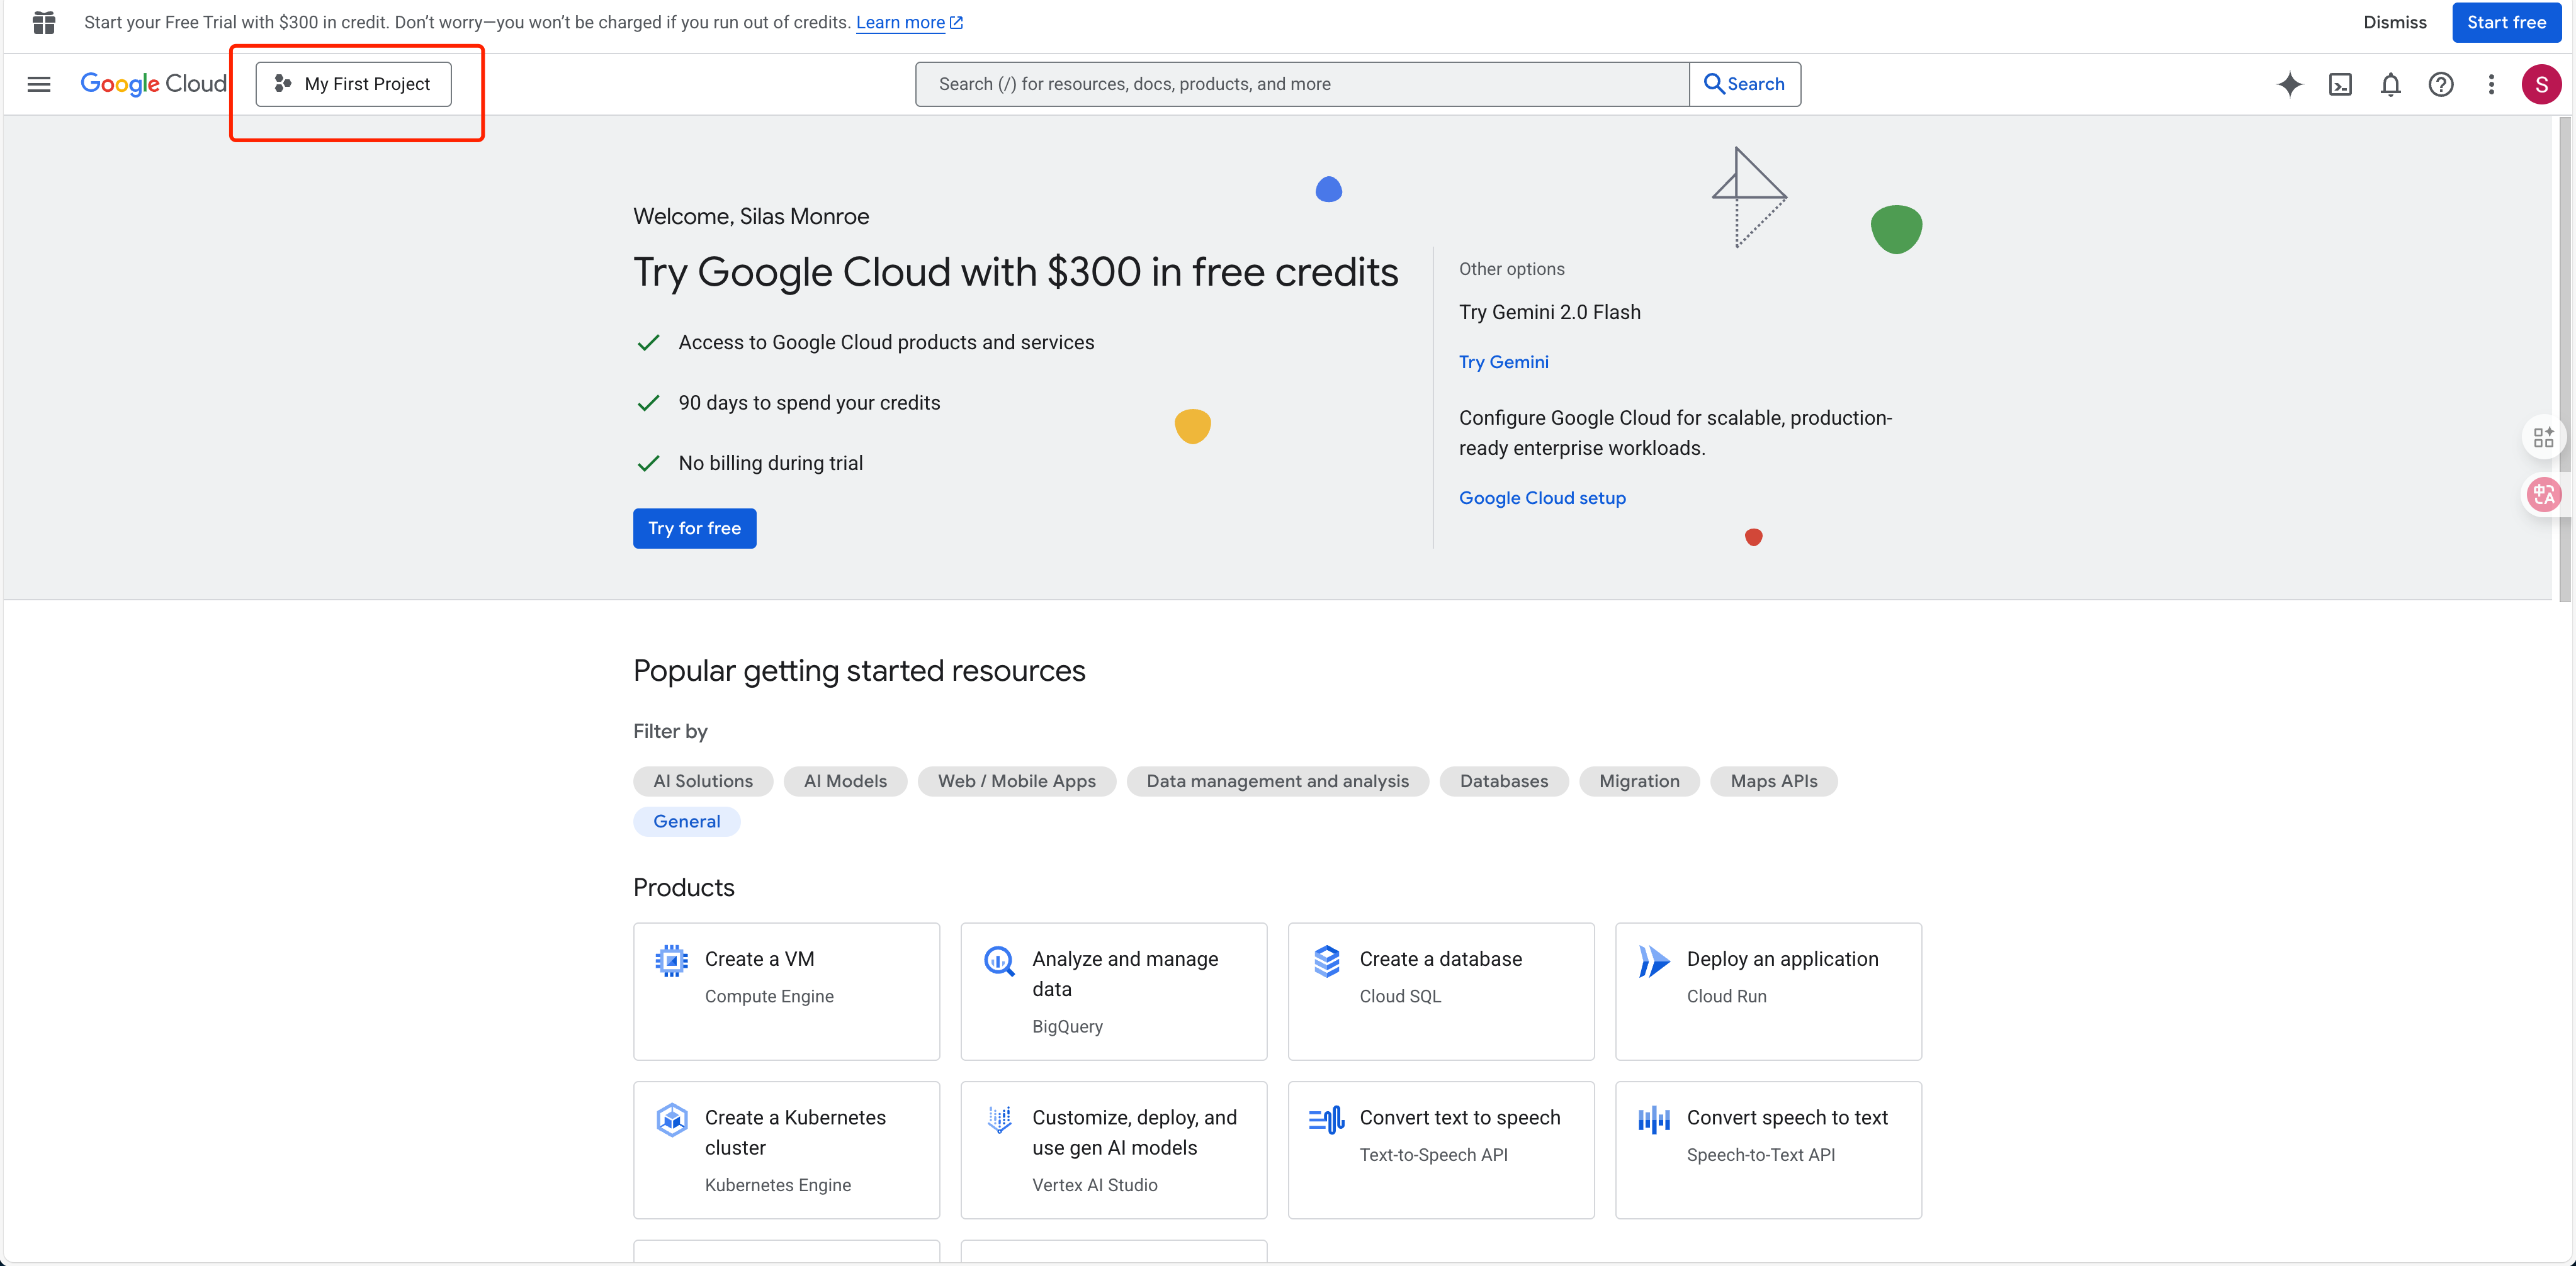Toggle the AI Models filter chip

[x=845, y=781]
